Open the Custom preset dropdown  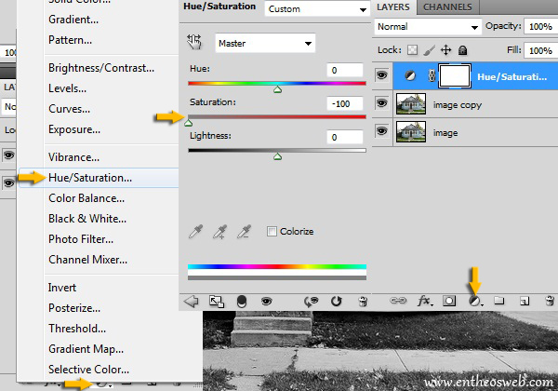click(317, 9)
